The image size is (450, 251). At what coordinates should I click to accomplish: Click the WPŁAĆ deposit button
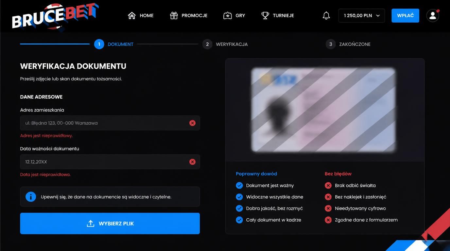406,16
